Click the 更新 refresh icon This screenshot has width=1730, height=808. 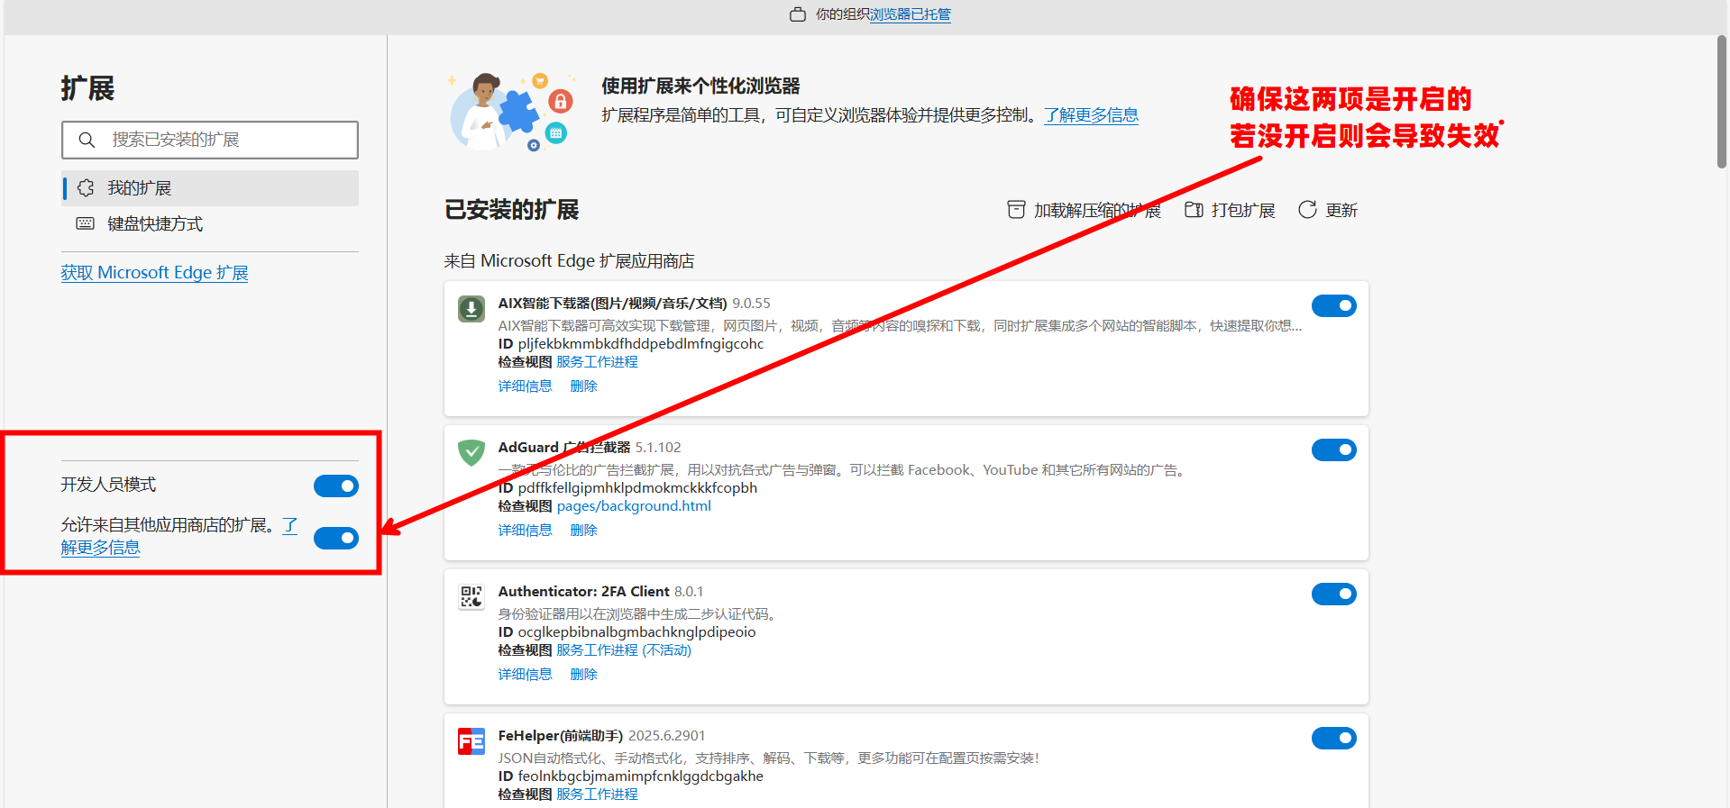tap(1307, 210)
